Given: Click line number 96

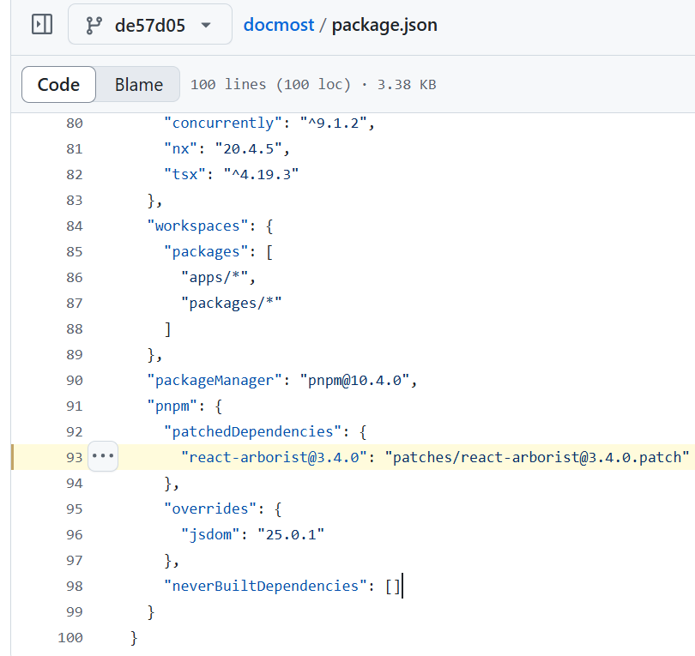Looking at the screenshot, I should pos(75,534).
